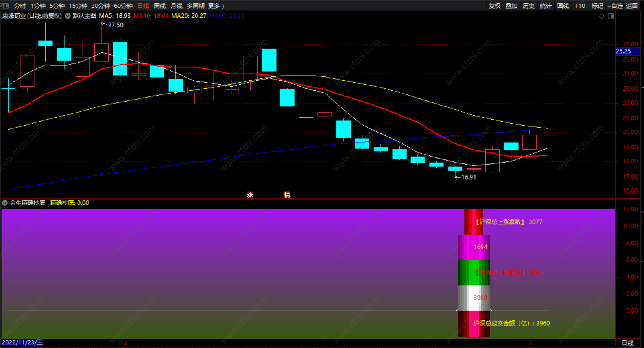The image size is (644, 348).
Task: Click the green segment of indicator column
Action: point(474,272)
